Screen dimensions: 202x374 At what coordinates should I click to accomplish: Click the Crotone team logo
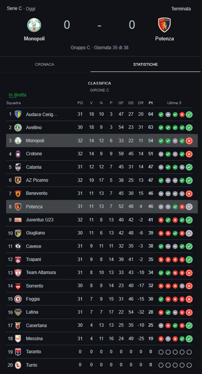coord(18,154)
